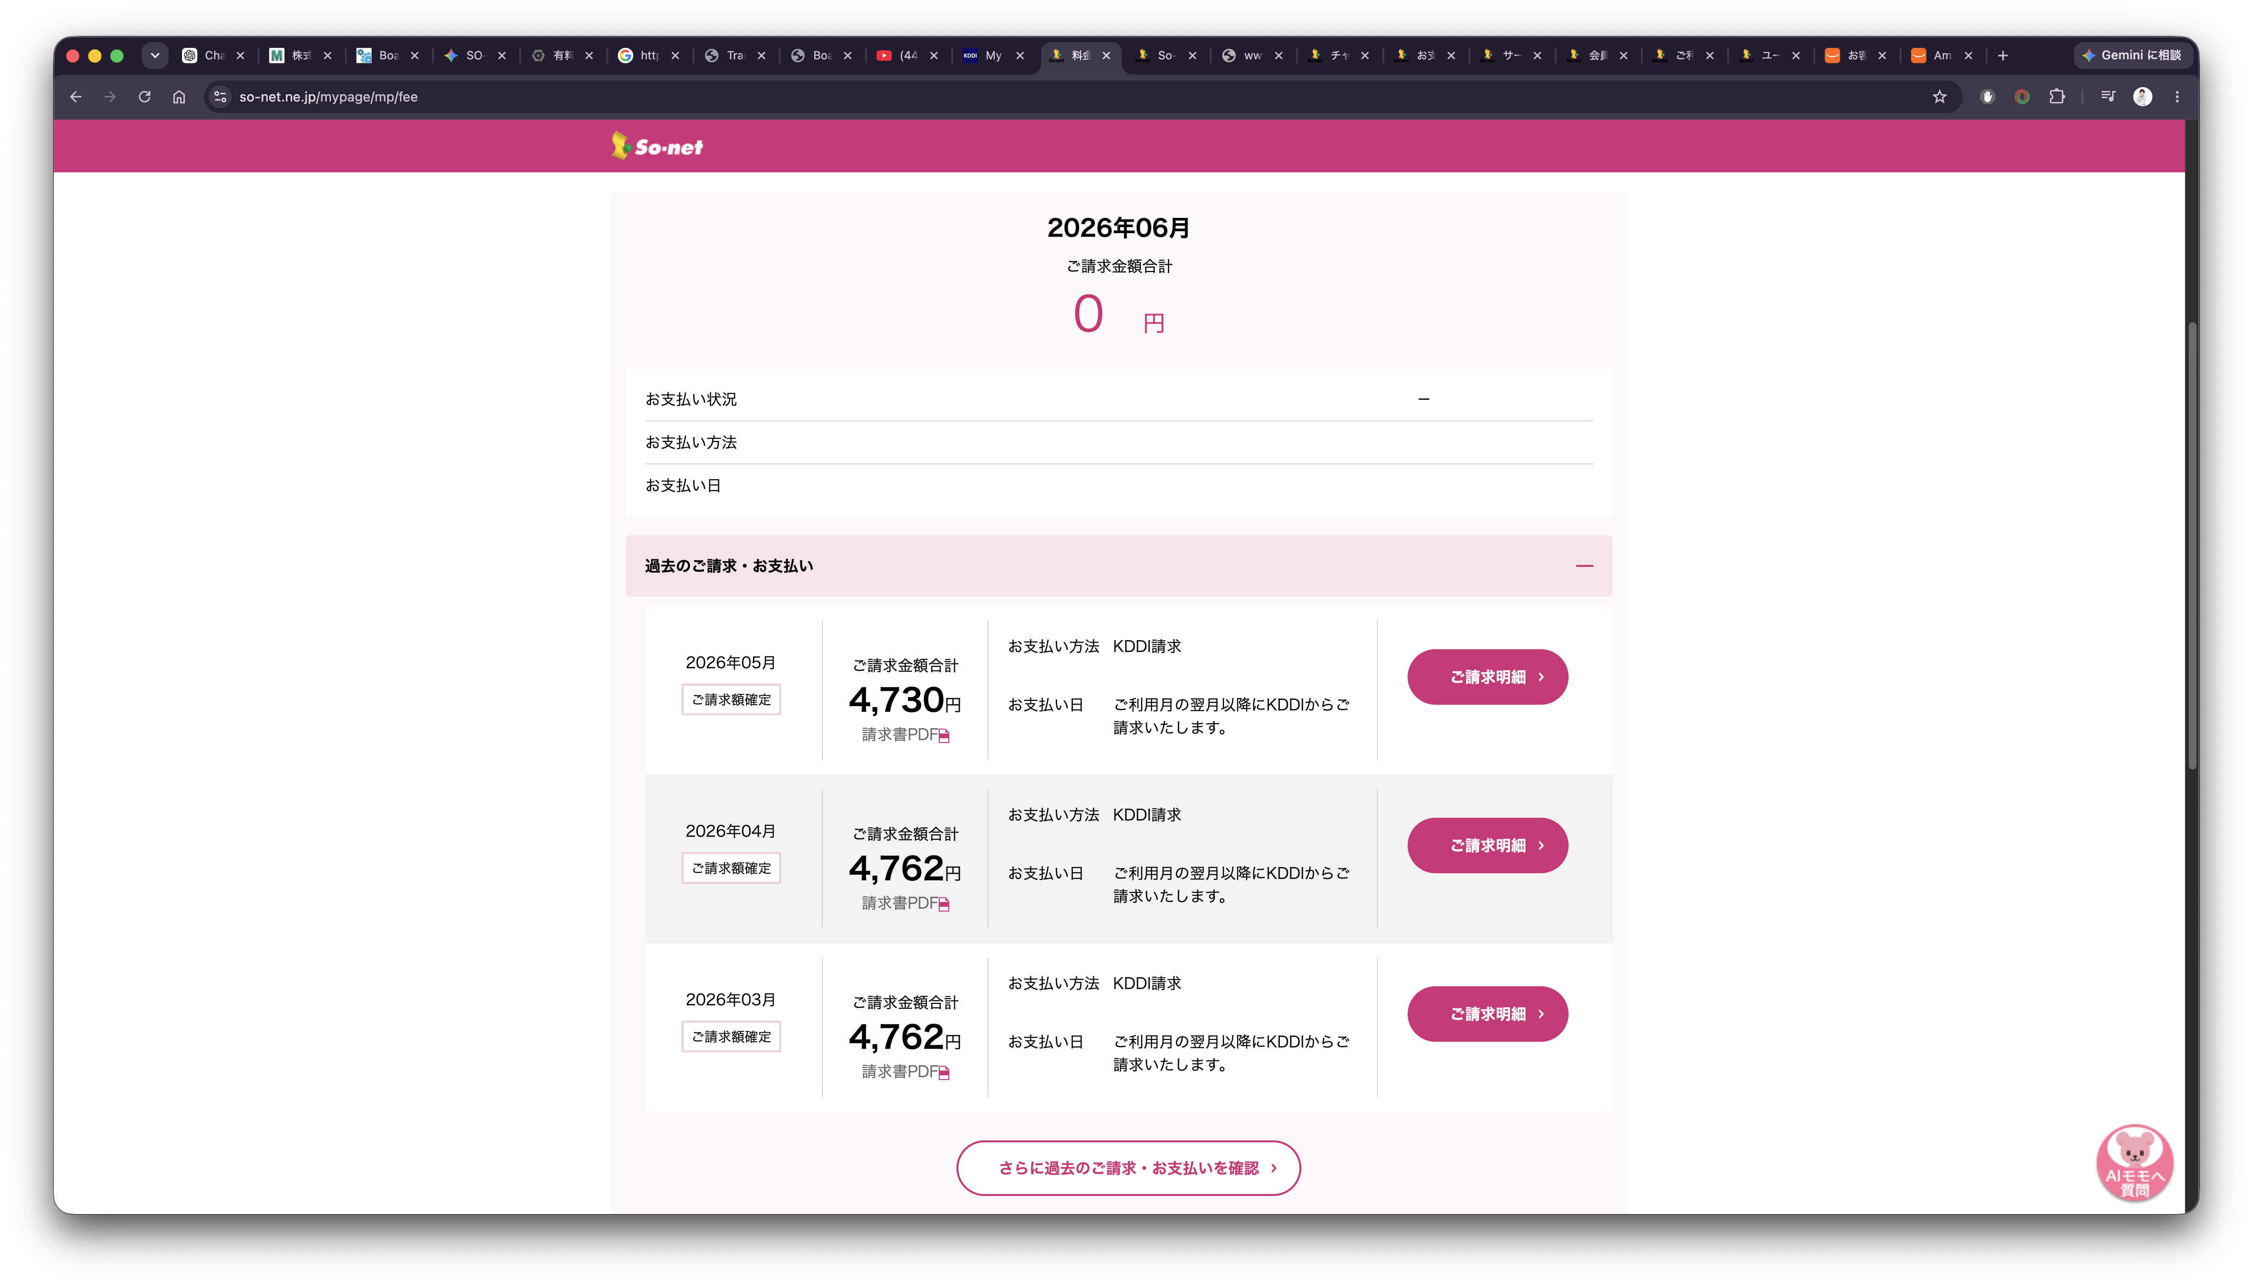Click 2026年06月 heading
This screenshot has height=1285, width=2253.
(x=1118, y=228)
